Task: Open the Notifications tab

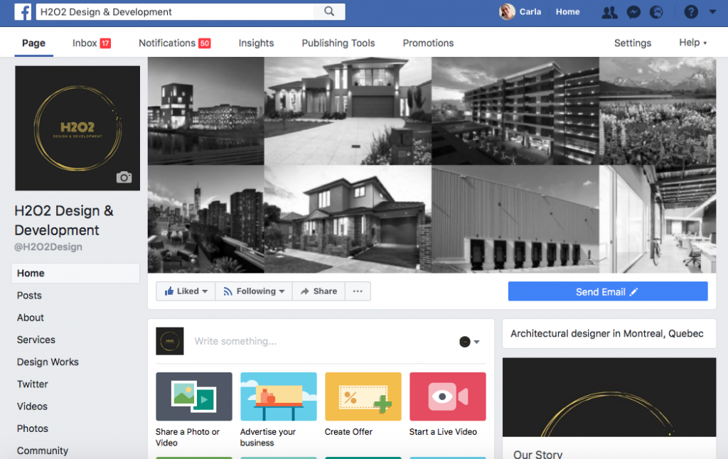Action: (x=175, y=43)
